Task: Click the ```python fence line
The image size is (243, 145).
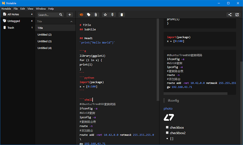Action: point(87,78)
